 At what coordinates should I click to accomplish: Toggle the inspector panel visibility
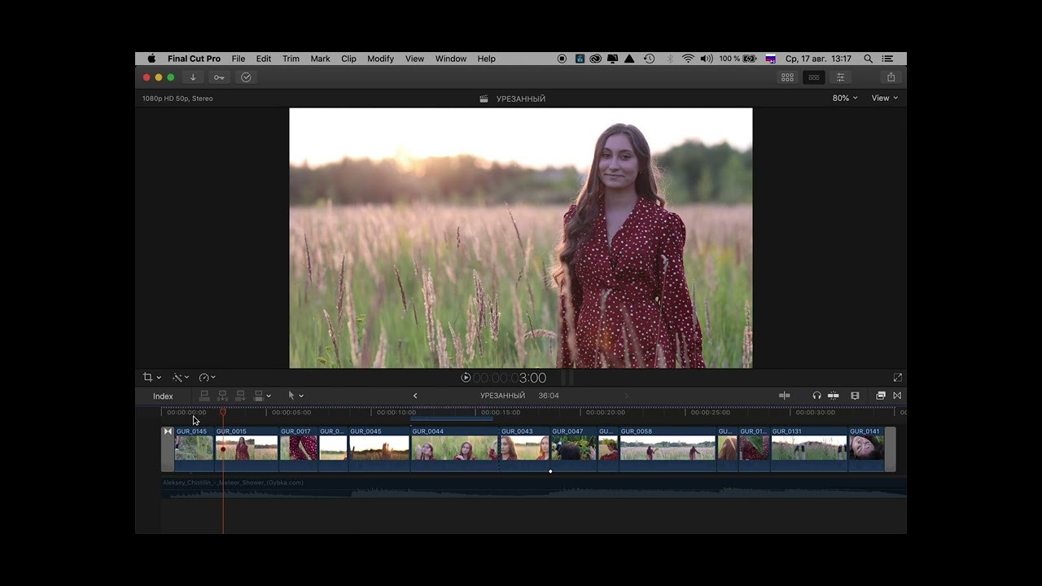pyautogui.click(x=840, y=77)
